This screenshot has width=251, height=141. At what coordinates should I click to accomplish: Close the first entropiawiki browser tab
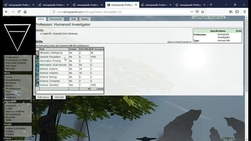[x=33, y=5]
